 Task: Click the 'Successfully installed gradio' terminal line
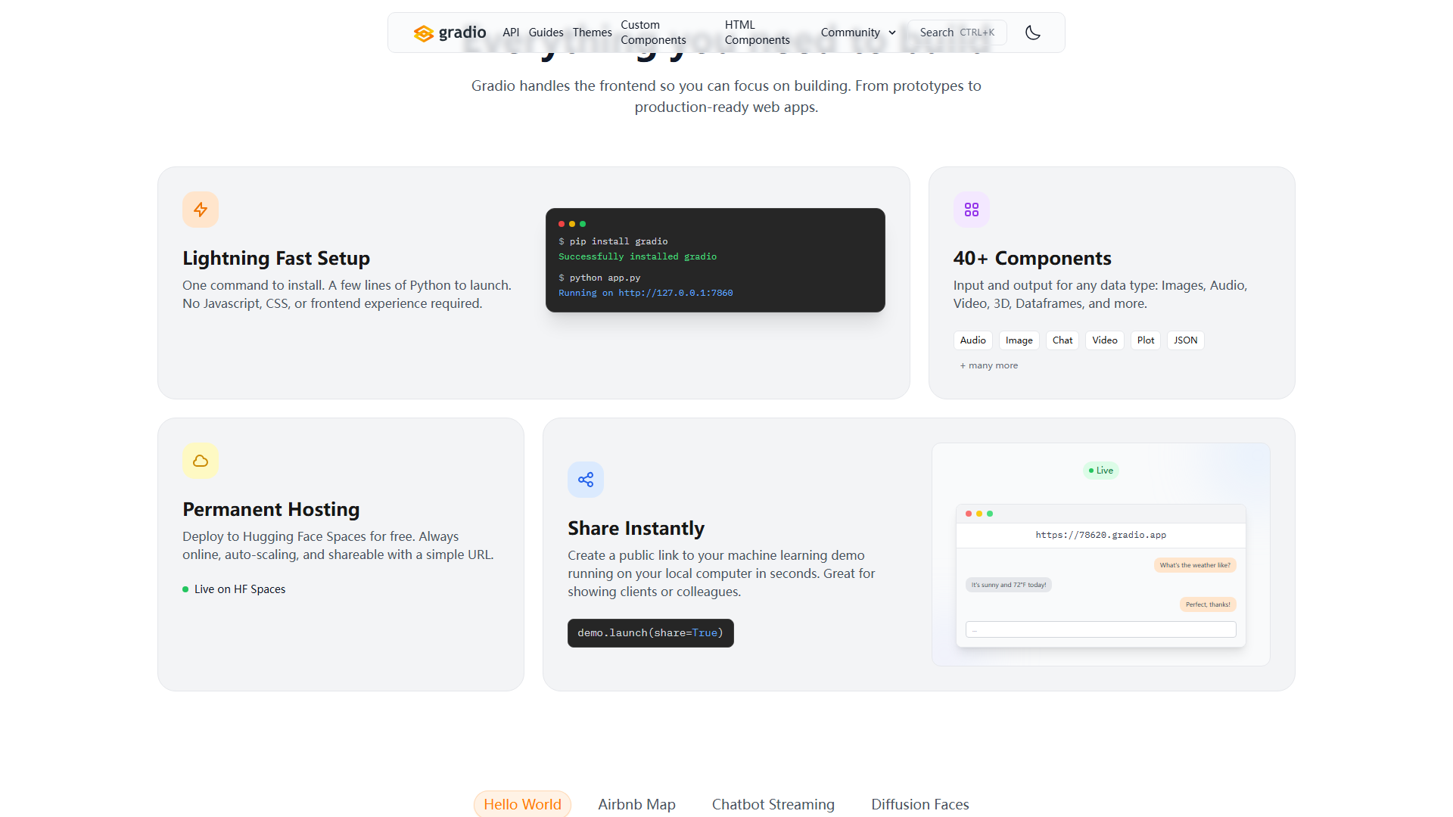coord(637,256)
